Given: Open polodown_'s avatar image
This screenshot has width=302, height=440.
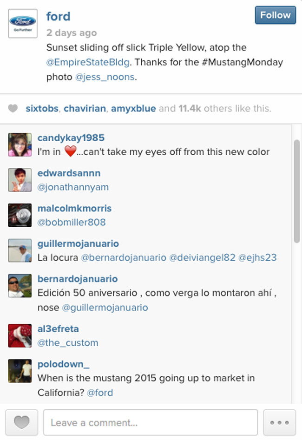Looking at the screenshot, I should pyautogui.click(x=20, y=371).
